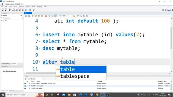Beautify the SQL using the broom icon

coord(78,16)
